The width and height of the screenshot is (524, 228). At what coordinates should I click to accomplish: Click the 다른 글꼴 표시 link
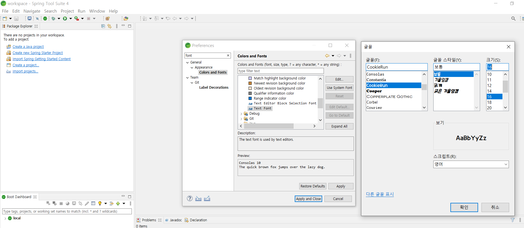coord(380,194)
